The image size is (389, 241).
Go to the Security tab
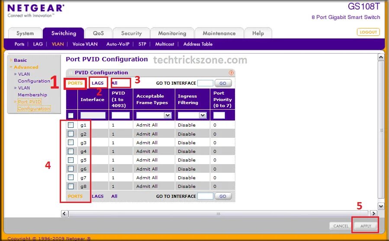click(x=131, y=33)
